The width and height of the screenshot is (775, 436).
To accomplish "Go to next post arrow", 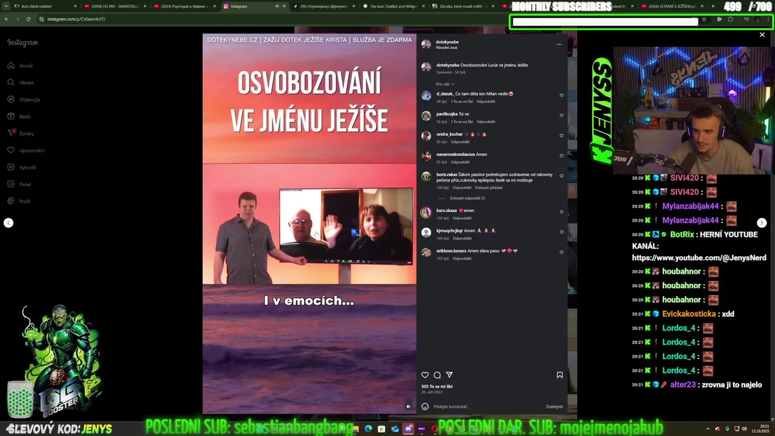I will tap(762, 223).
